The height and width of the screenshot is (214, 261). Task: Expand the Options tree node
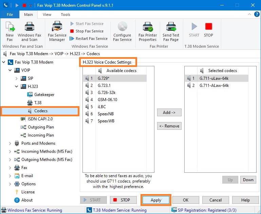click(x=10, y=184)
